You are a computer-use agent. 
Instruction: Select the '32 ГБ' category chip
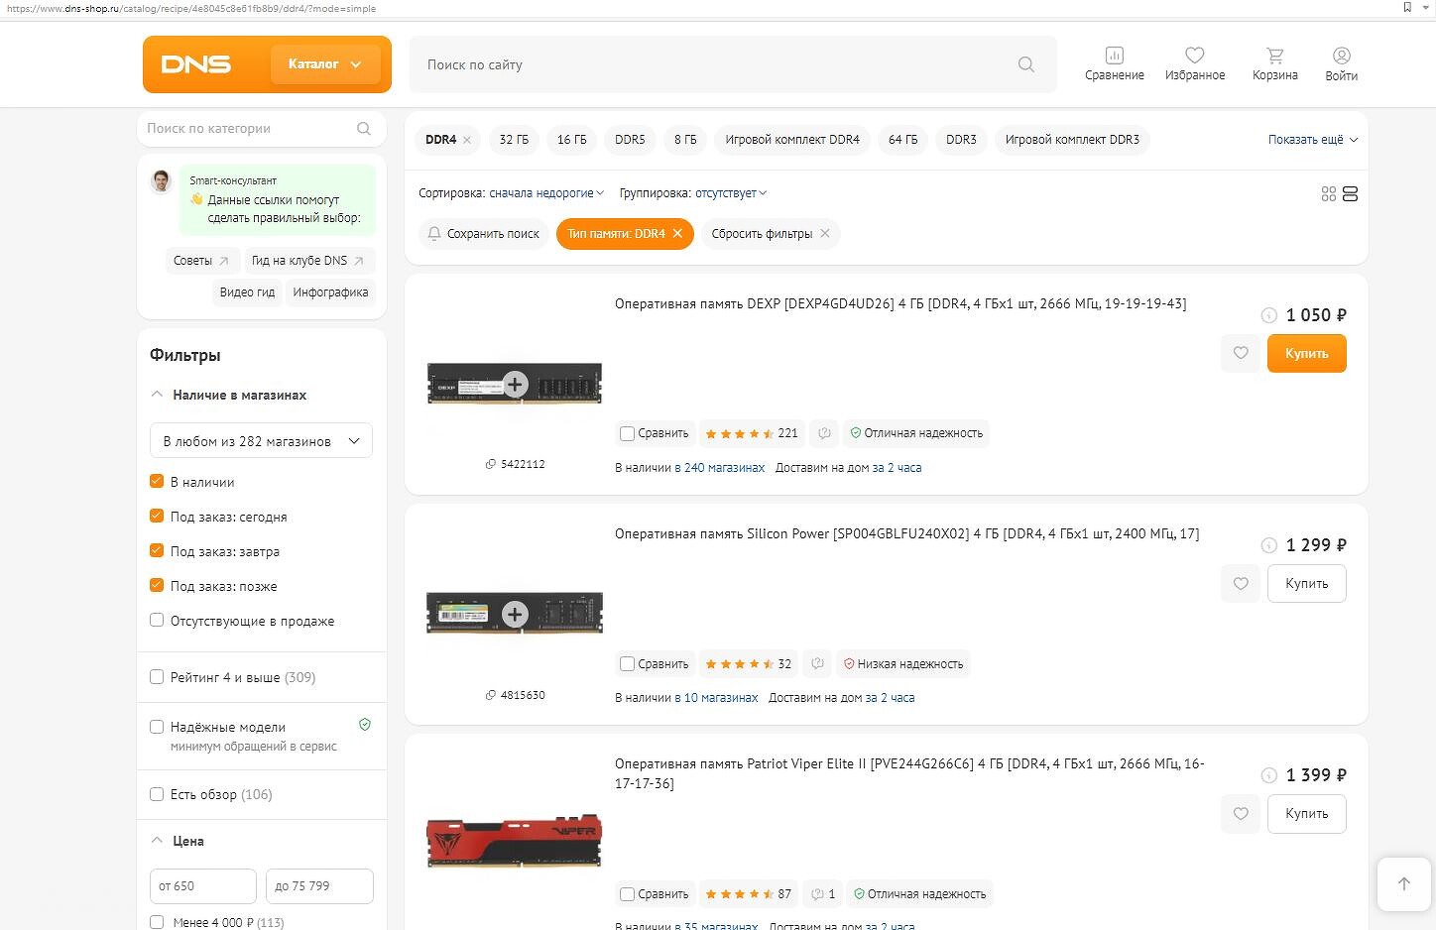[514, 140]
